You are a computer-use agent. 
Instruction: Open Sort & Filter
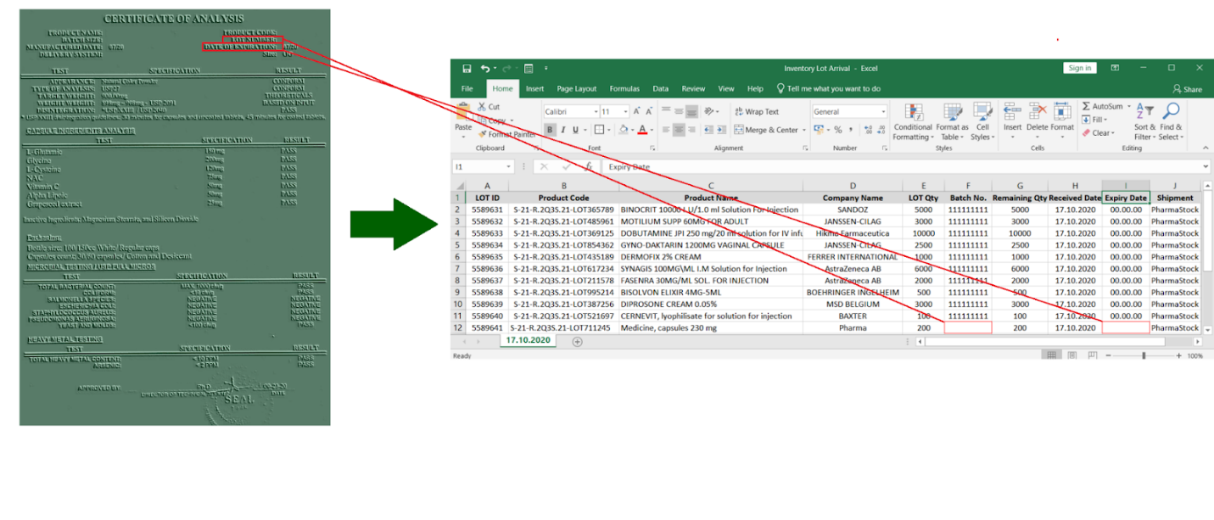pyautogui.click(x=1144, y=122)
